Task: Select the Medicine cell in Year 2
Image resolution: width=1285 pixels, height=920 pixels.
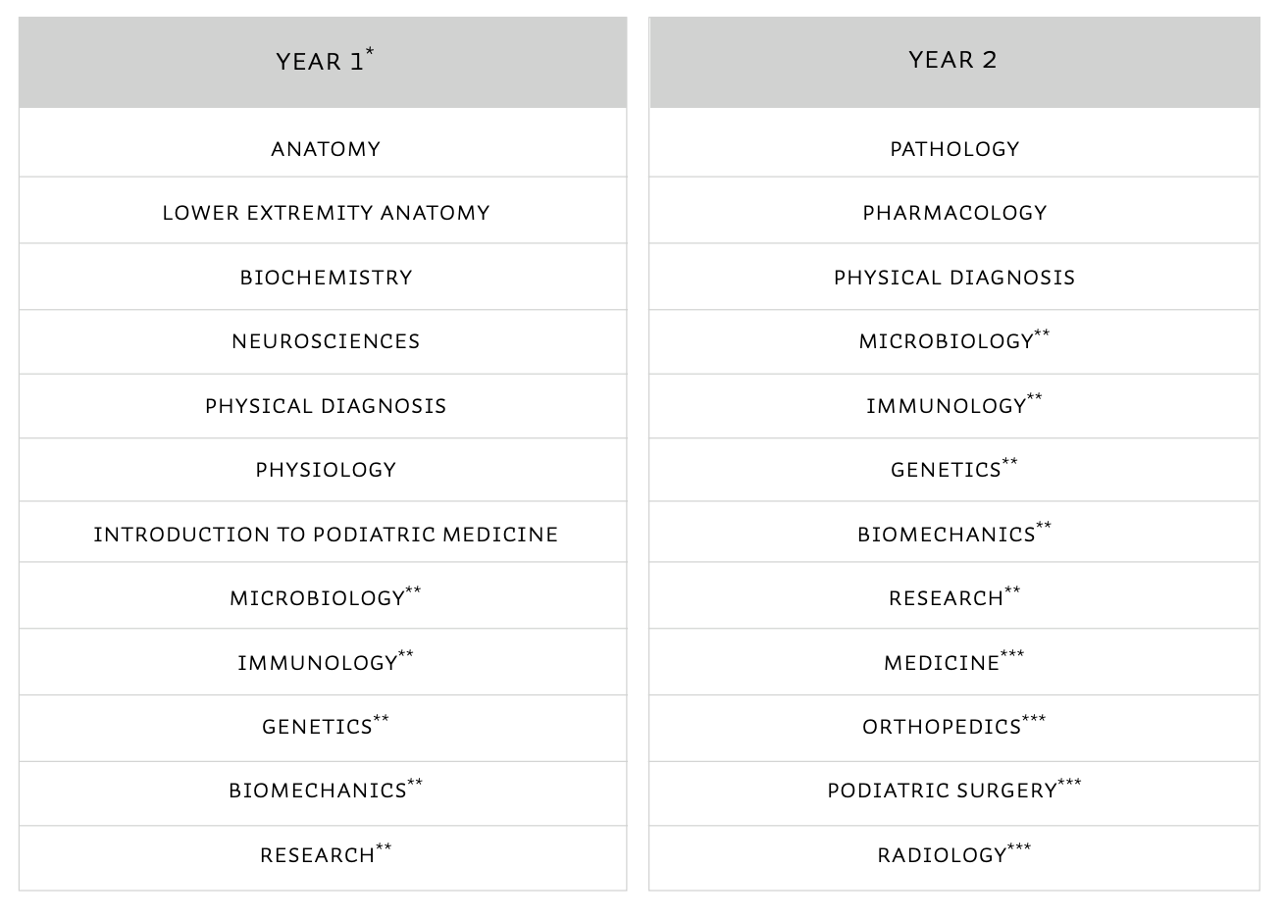Action: coord(943,663)
